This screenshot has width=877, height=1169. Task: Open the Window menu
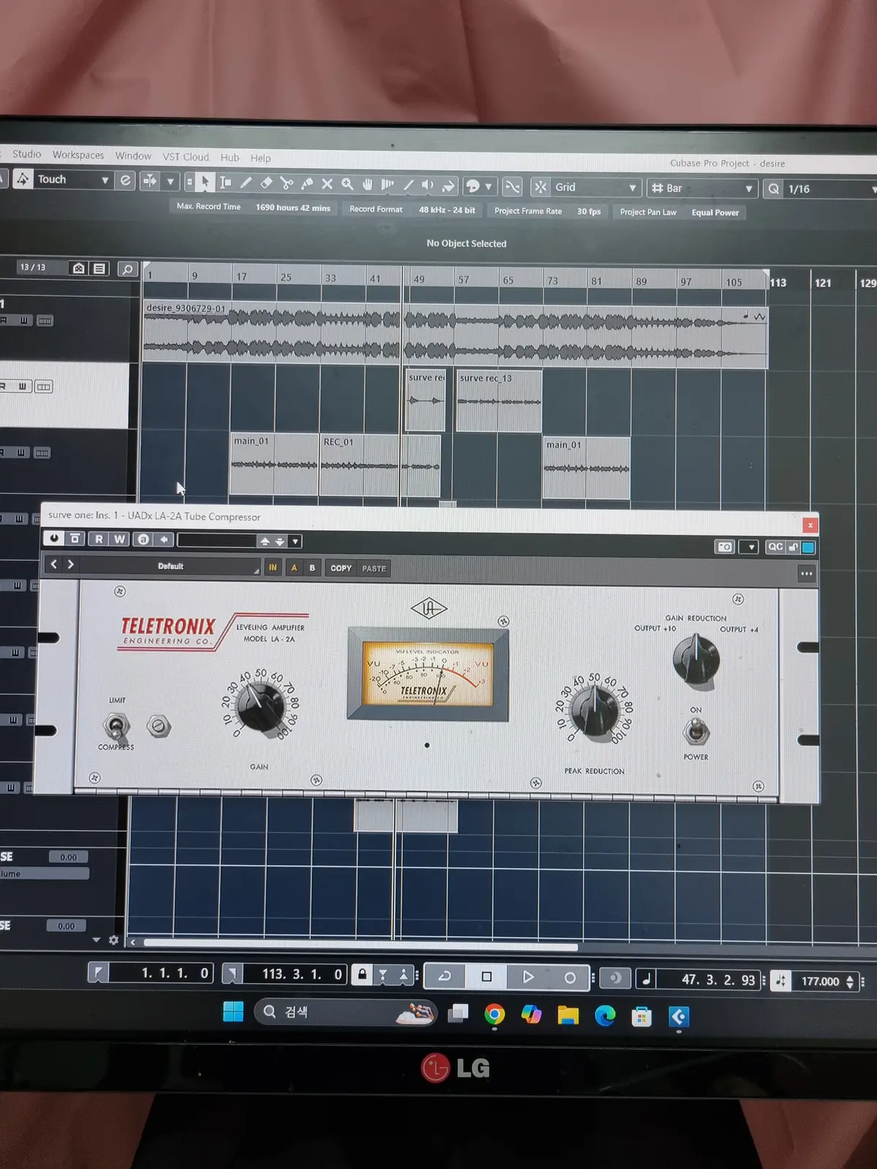point(133,156)
